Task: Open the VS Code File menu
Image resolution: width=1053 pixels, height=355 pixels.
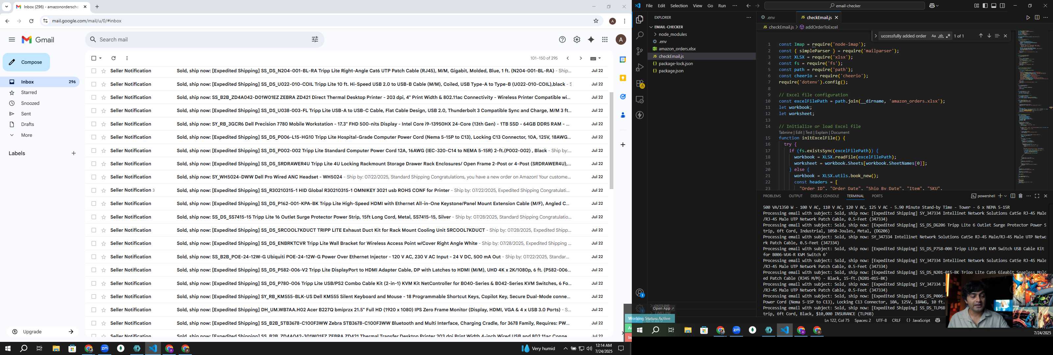Action: [x=649, y=6]
